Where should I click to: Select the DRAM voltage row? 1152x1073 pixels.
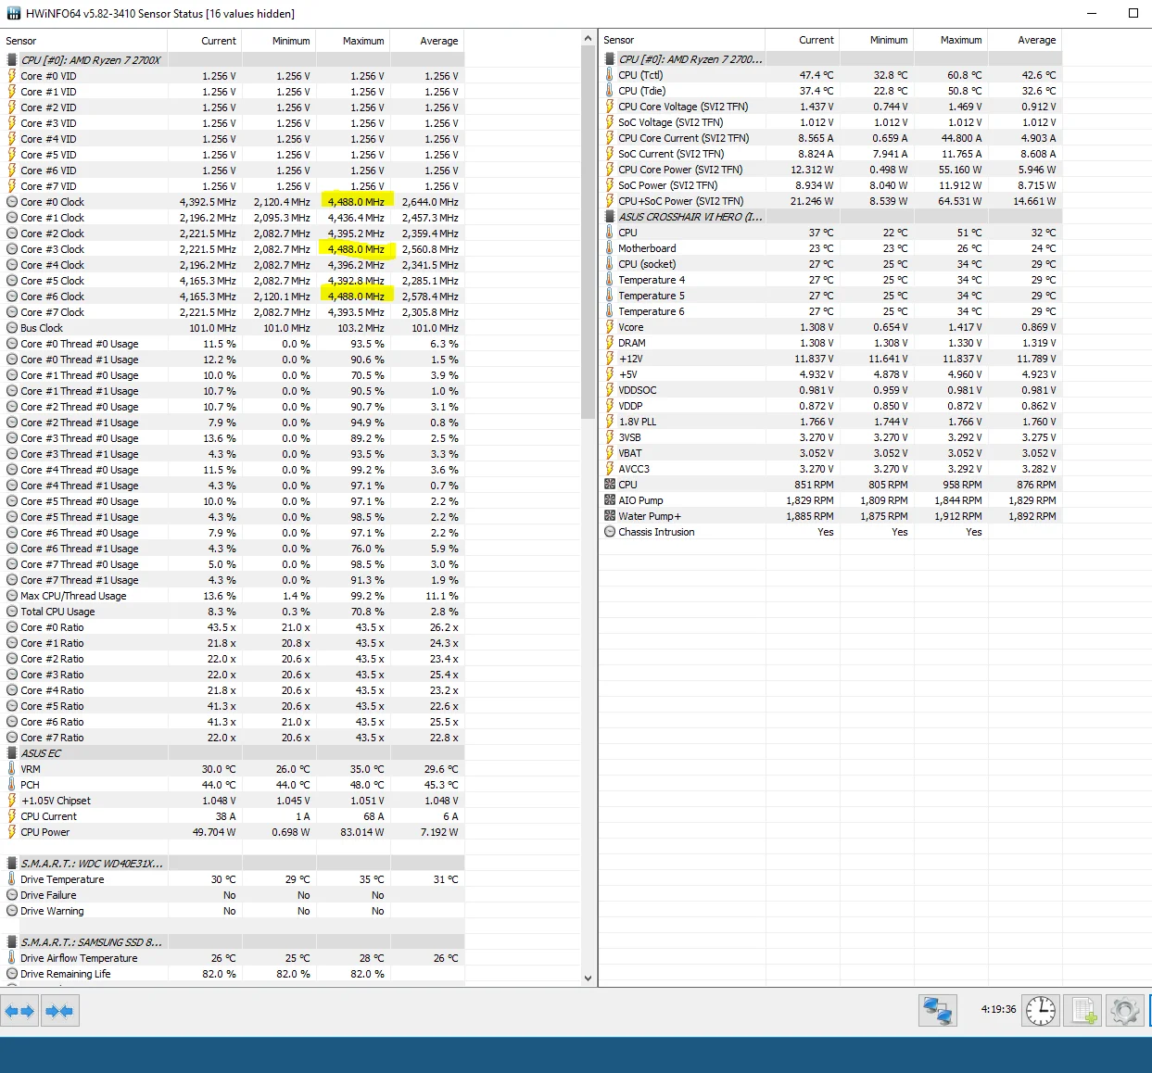[x=829, y=343]
